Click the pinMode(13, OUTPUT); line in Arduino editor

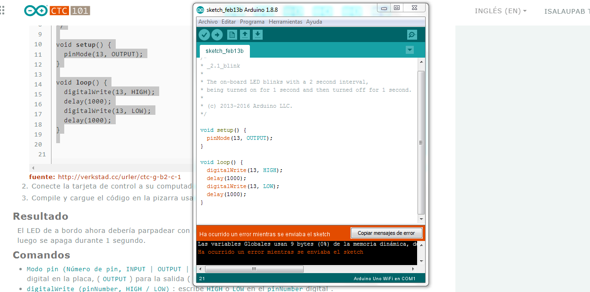(x=239, y=138)
